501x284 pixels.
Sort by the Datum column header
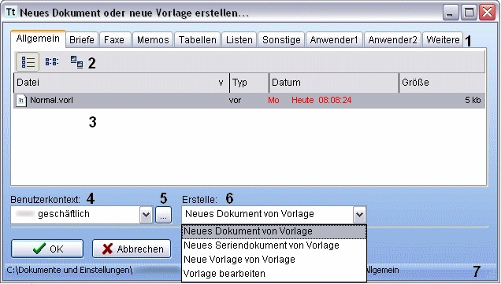coord(334,83)
